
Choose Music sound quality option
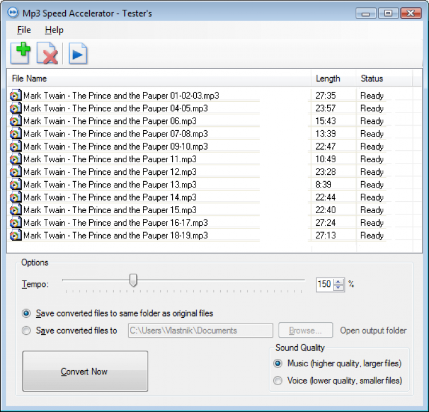277,363
